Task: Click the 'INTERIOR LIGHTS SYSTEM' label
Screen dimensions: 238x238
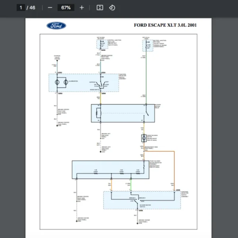Action: tap(57, 58)
